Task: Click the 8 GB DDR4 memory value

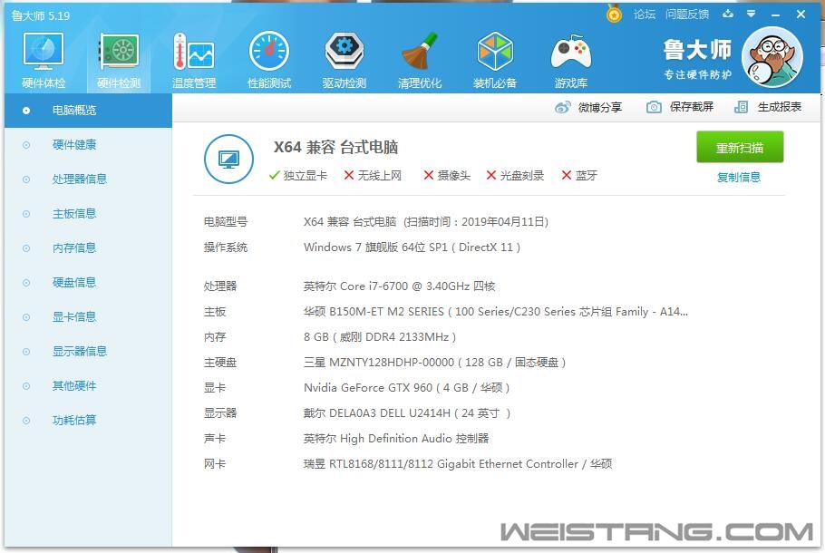Action: coord(380,336)
